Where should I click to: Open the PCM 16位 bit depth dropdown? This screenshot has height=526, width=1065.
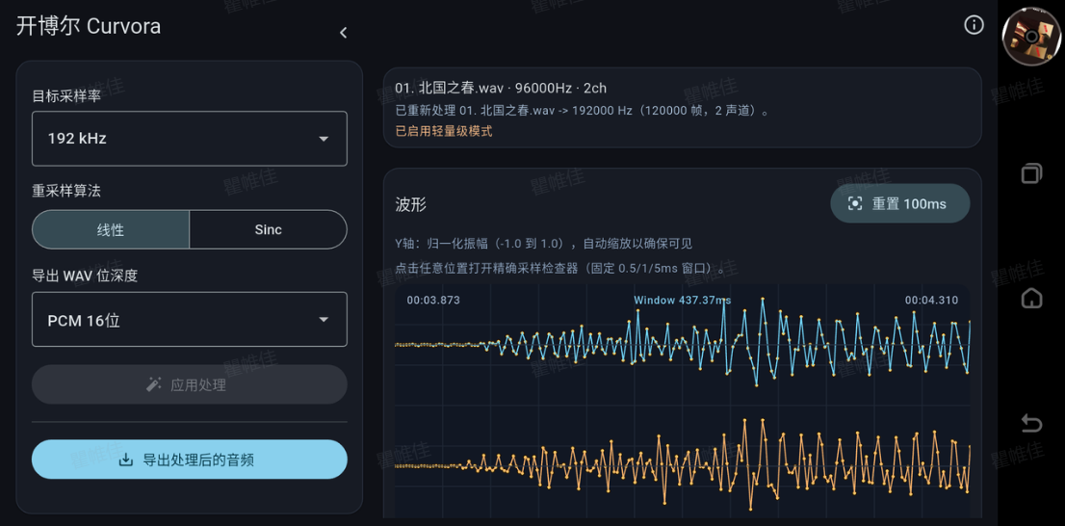pyautogui.click(x=190, y=320)
